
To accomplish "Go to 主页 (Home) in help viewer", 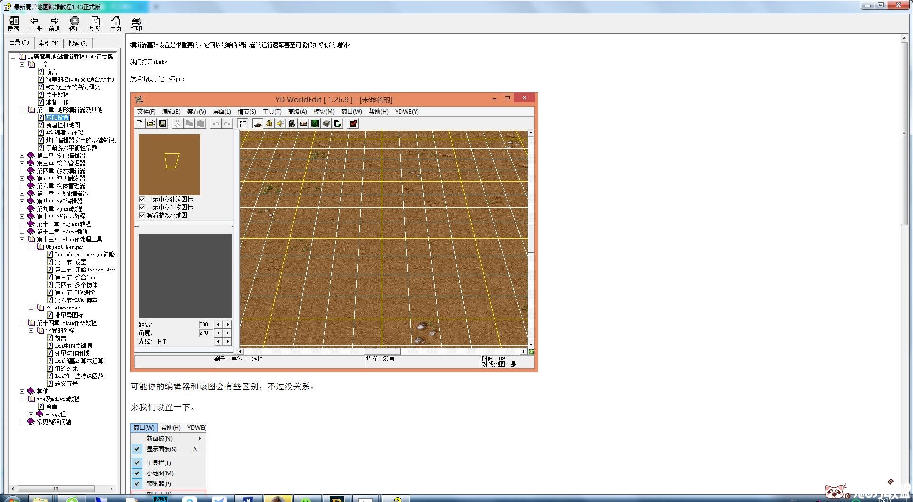I will point(116,23).
